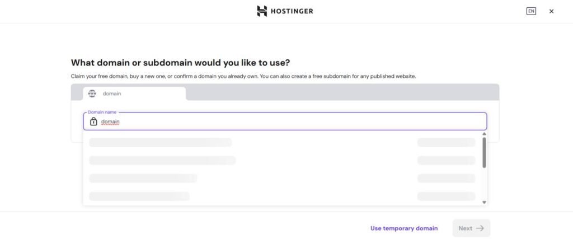Click Use temporary domain link
This screenshot has height=239, width=573.
[x=404, y=228]
